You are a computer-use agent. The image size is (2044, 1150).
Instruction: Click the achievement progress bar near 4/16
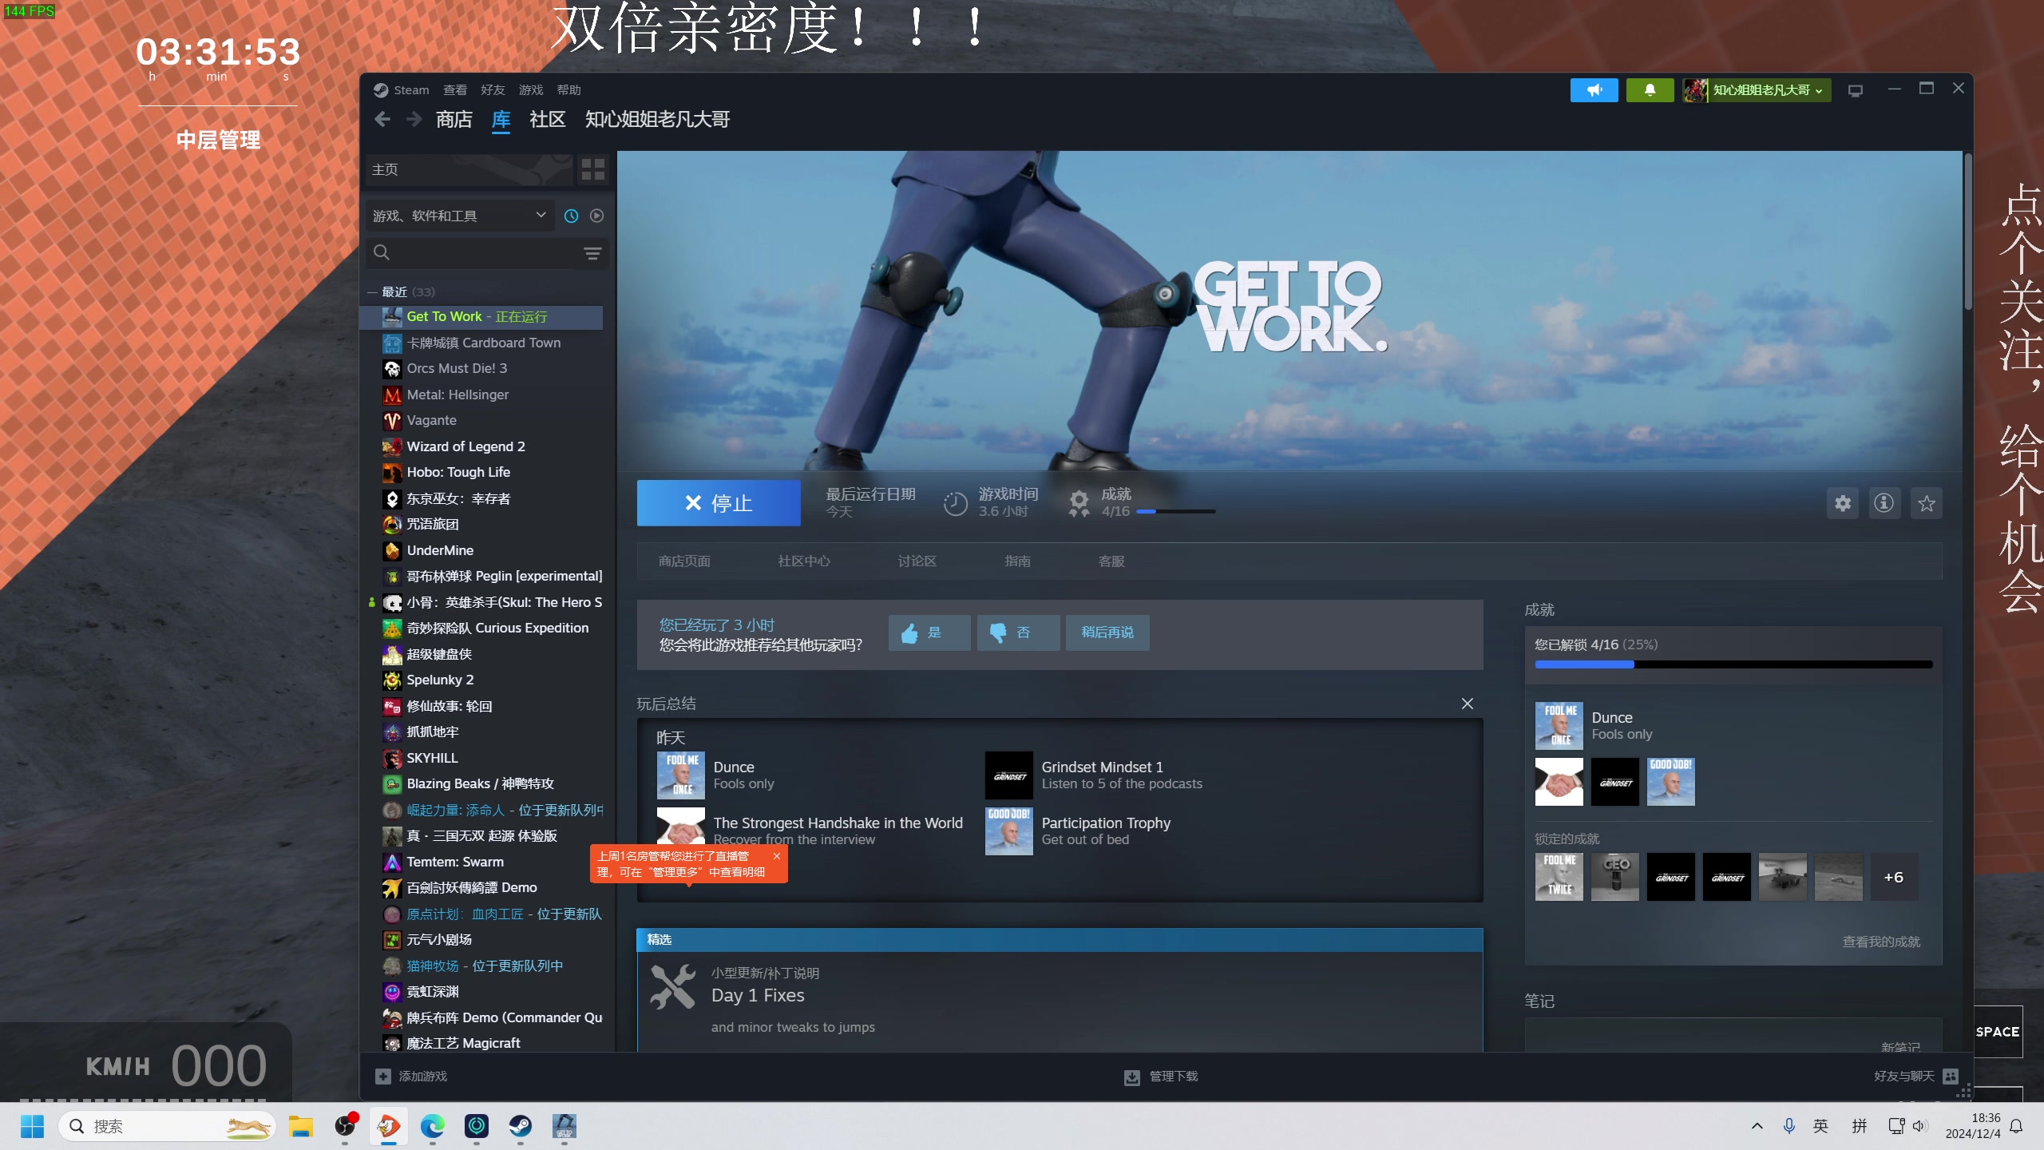pyautogui.click(x=1175, y=512)
